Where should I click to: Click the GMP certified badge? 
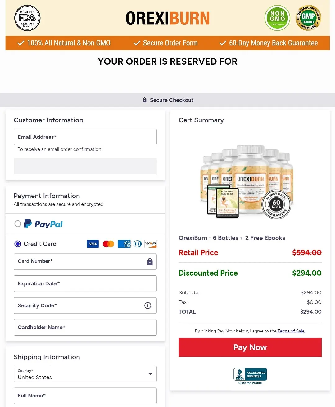click(308, 18)
